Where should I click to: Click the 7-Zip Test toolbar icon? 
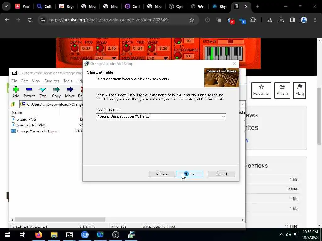43,92
